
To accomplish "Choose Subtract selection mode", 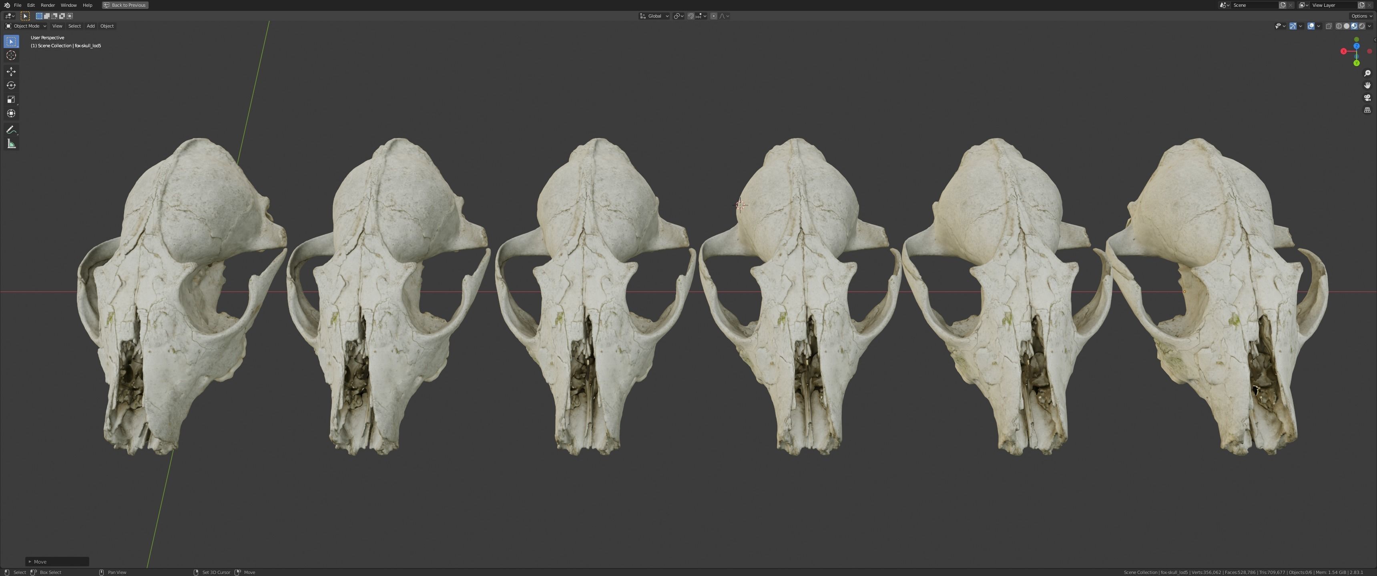I will click(x=54, y=16).
